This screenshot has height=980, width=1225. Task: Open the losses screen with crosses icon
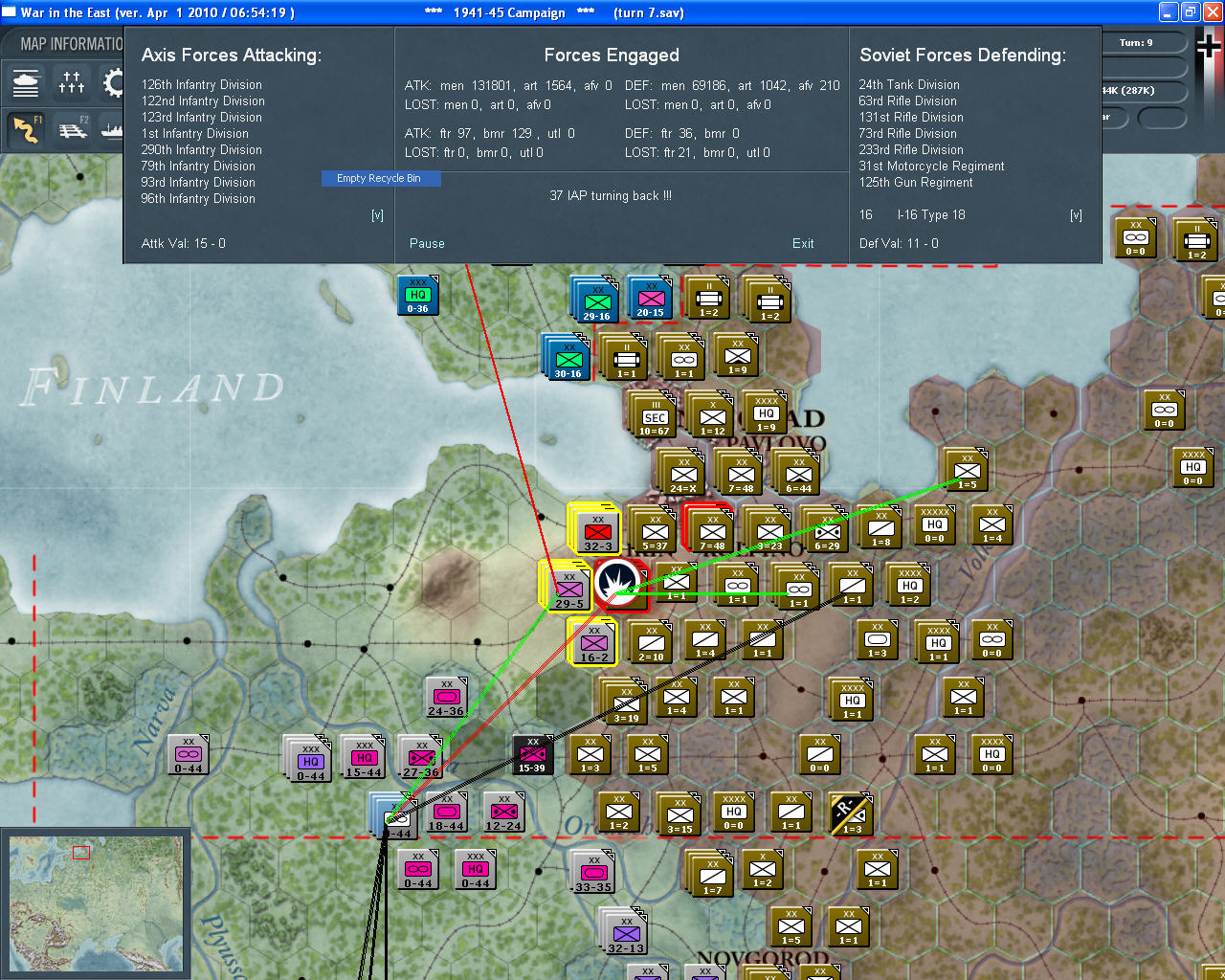point(72,83)
